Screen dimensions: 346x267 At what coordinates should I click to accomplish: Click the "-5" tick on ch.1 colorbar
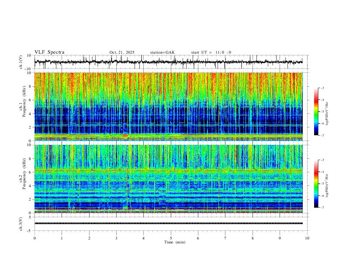(322, 112)
